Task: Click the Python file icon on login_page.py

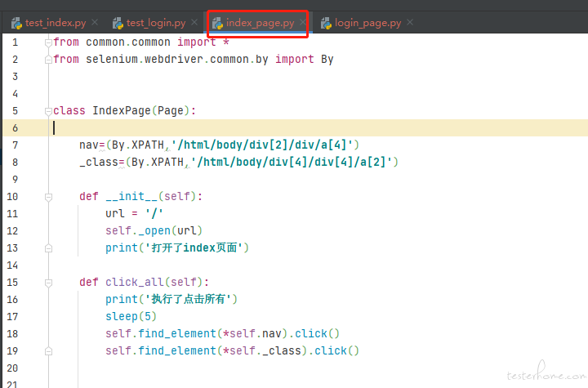Action: 326,23
